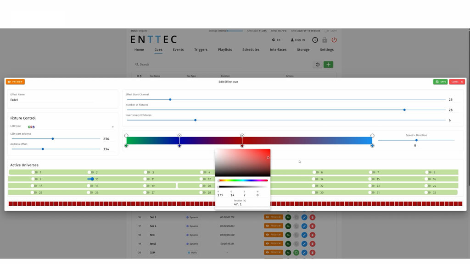Viewport: 470px width, 264px height.
Task: Click the Effect Name text field
Action: pyautogui.click(x=51, y=100)
